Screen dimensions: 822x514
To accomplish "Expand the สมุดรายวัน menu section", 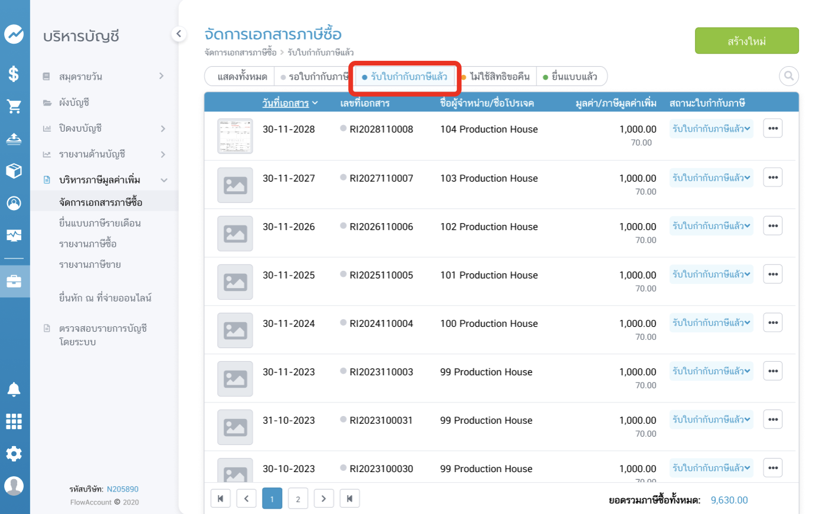I will pos(162,76).
